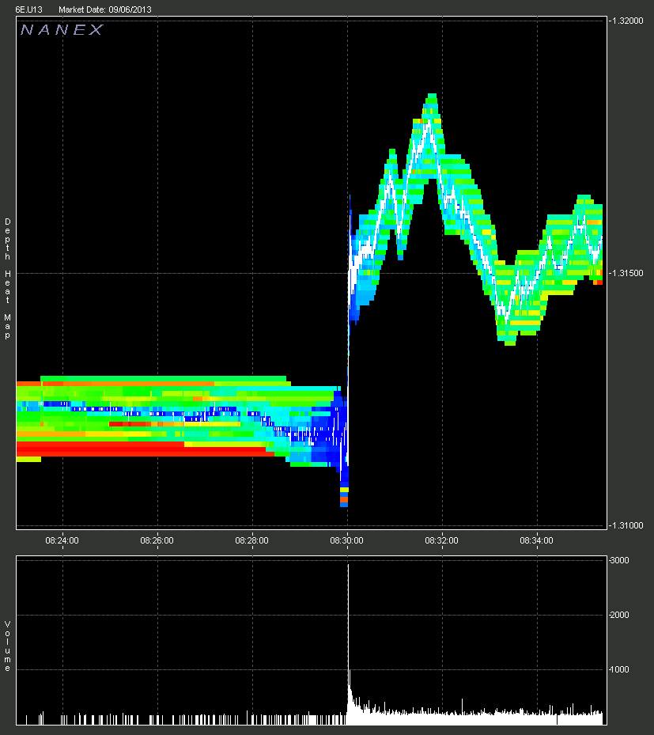This screenshot has width=654, height=735.
Task: Click the 08:34:00 time axis label
Action: coord(536,540)
